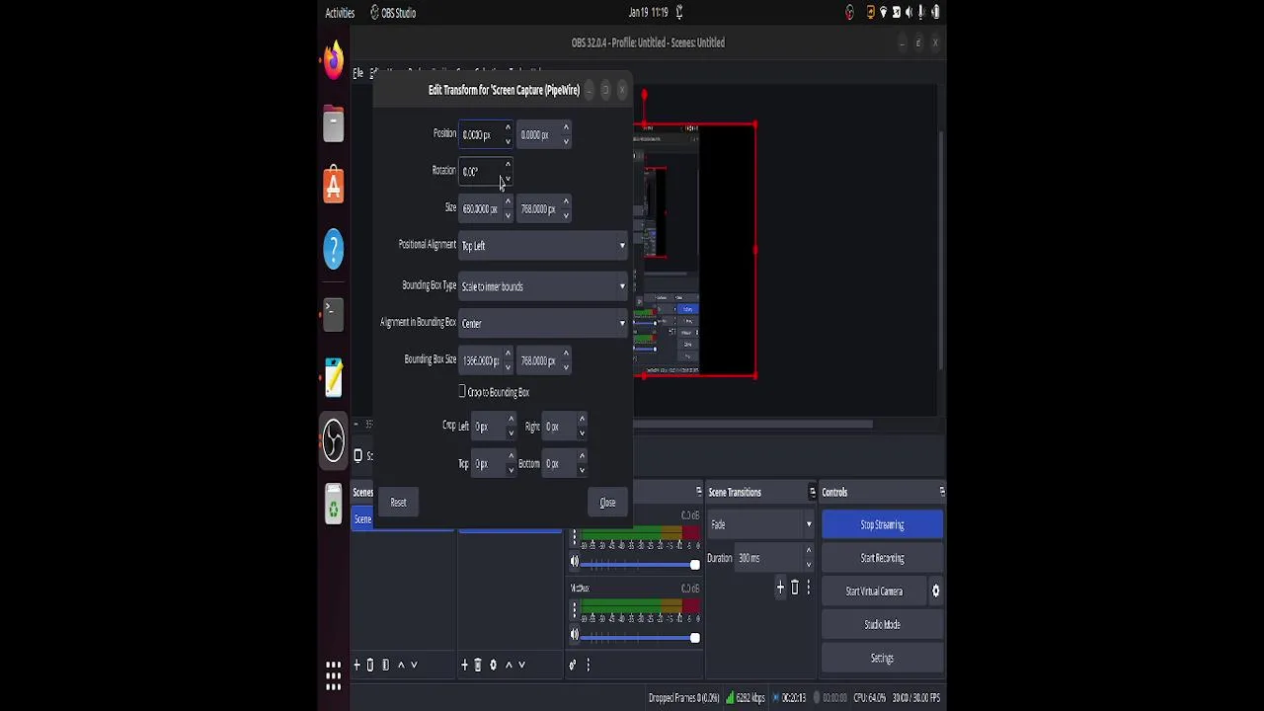Screen dimensions: 1264x711
Task: Float the Controls dock panel
Action: click(x=941, y=492)
